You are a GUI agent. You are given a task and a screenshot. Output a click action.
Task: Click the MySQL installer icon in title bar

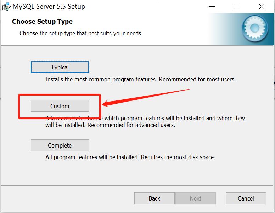click(x=6, y=6)
